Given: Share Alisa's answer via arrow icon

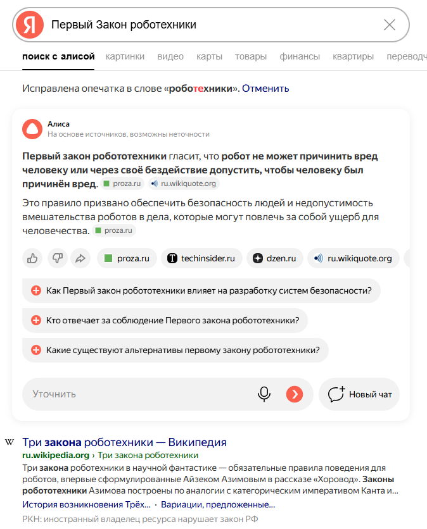Looking at the screenshot, I should [80, 258].
